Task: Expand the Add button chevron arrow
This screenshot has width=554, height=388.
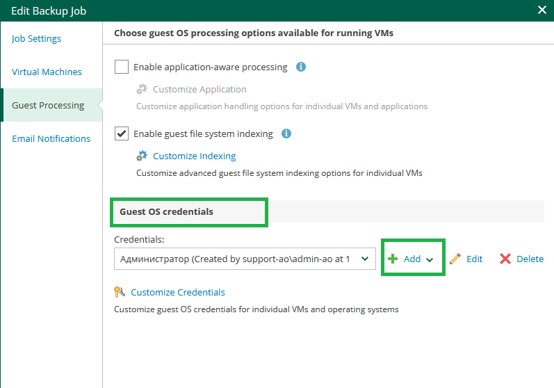Action: point(430,260)
